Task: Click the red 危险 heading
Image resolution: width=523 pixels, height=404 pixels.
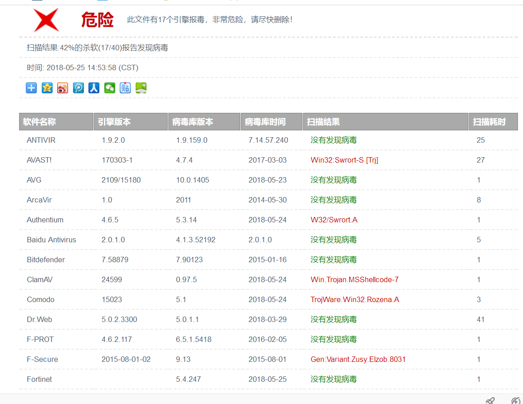Action: pos(98,19)
